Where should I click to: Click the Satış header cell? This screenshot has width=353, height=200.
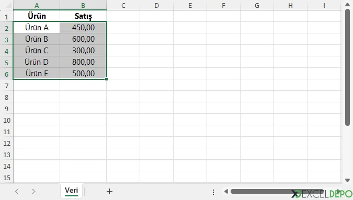(x=83, y=16)
